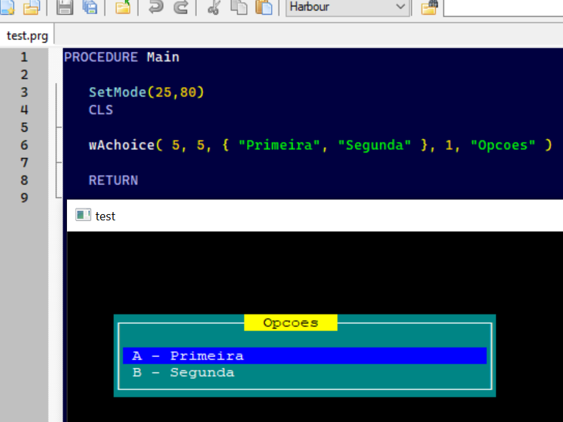
Task: Click the find-in-files folder icon
Action: [430, 7]
